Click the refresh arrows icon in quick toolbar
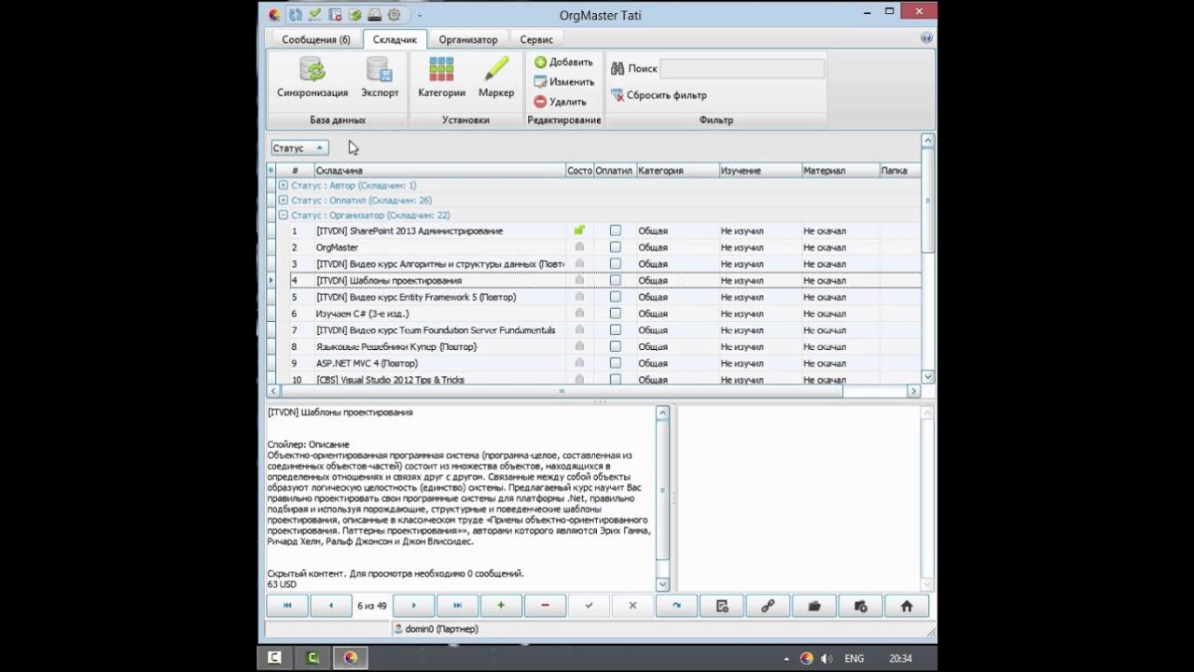Viewport: 1194px width, 672px height. pyautogui.click(x=295, y=15)
